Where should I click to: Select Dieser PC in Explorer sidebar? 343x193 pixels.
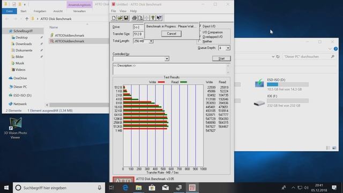[x=20, y=87]
